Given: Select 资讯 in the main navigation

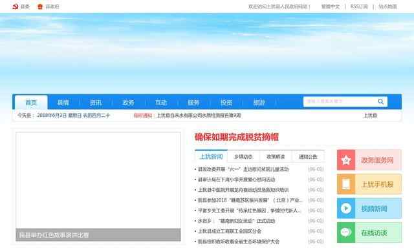Looking at the screenshot, I should pyautogui.click(x=96, y=103).
